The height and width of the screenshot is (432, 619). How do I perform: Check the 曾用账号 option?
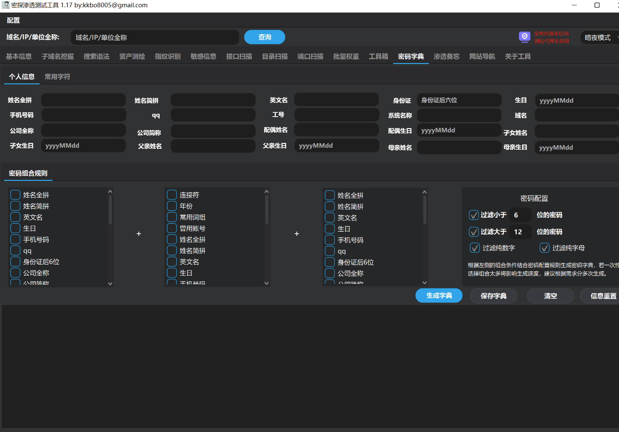(x=172, y=228)
